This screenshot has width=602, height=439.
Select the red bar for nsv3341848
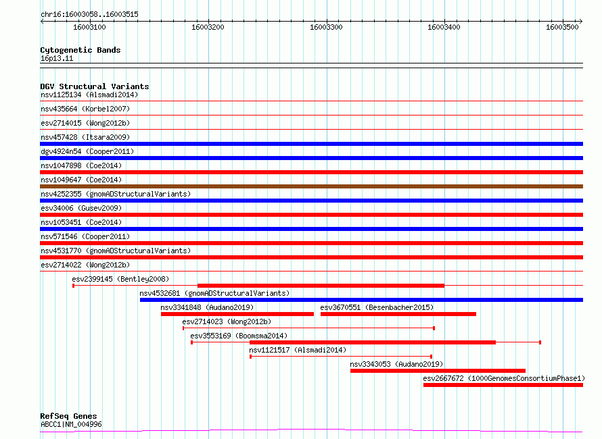pos(237,314)
